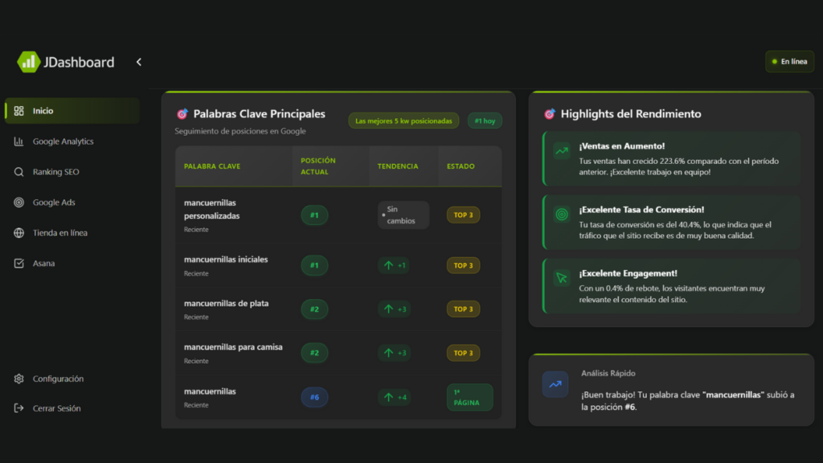Screen dimensions: 823x463
Task: Click the Cerrar Sesión exit icon
Action: (x=18, y=408)
